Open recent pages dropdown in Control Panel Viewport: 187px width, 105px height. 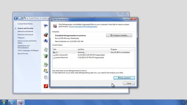click(22, 18)
